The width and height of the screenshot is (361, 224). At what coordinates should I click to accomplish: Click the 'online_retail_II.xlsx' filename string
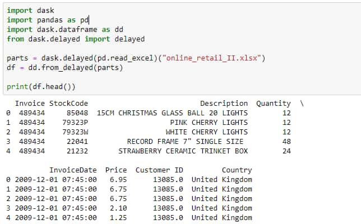(211, 58)
